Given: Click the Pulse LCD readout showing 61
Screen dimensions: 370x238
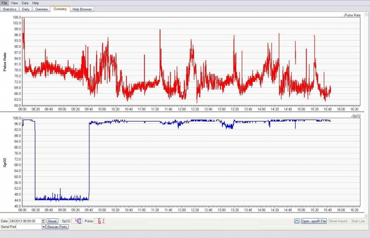Looking at the screenshot, I should 100,221.
